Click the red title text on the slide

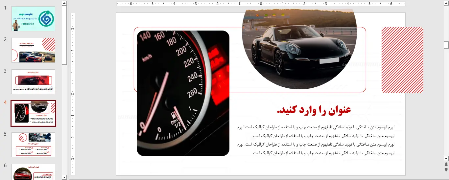[x=314, y=110]
